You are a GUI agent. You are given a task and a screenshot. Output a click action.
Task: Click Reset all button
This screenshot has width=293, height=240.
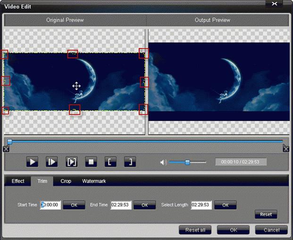[195, 230]
